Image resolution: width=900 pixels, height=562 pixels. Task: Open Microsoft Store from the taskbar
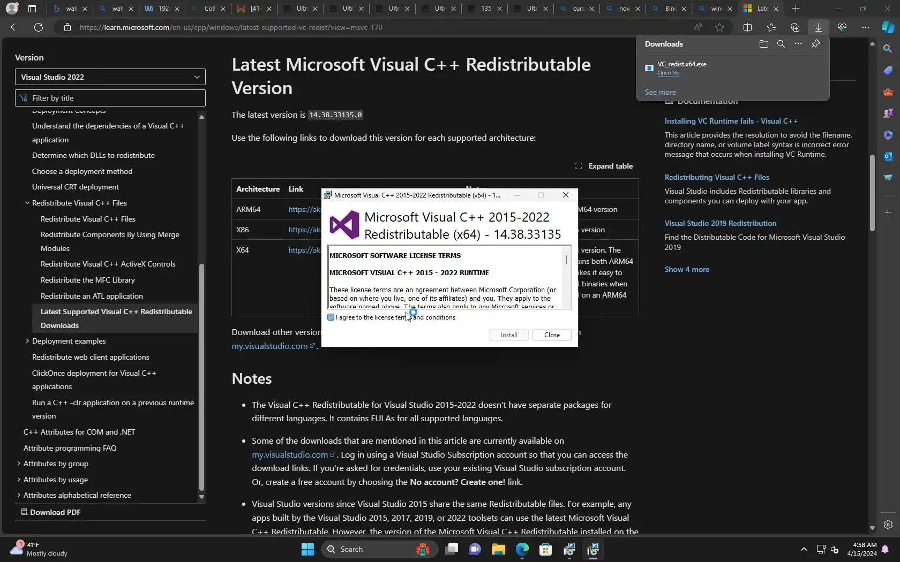(x=545, y=549)
